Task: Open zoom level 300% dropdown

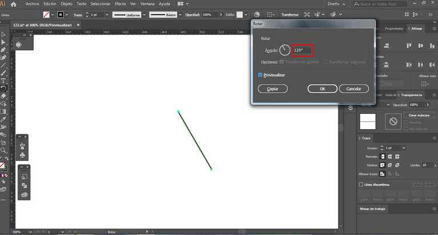Action: (x=30, y=232)
